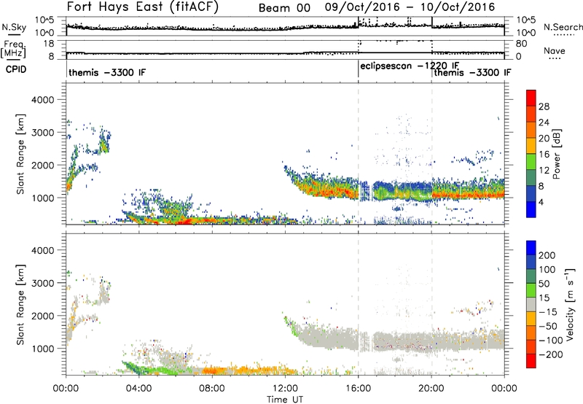Viewport: 583px width, 404px height.
Task: Click the 'Freq. [MHz]' axis label
Action: (13, 50)
